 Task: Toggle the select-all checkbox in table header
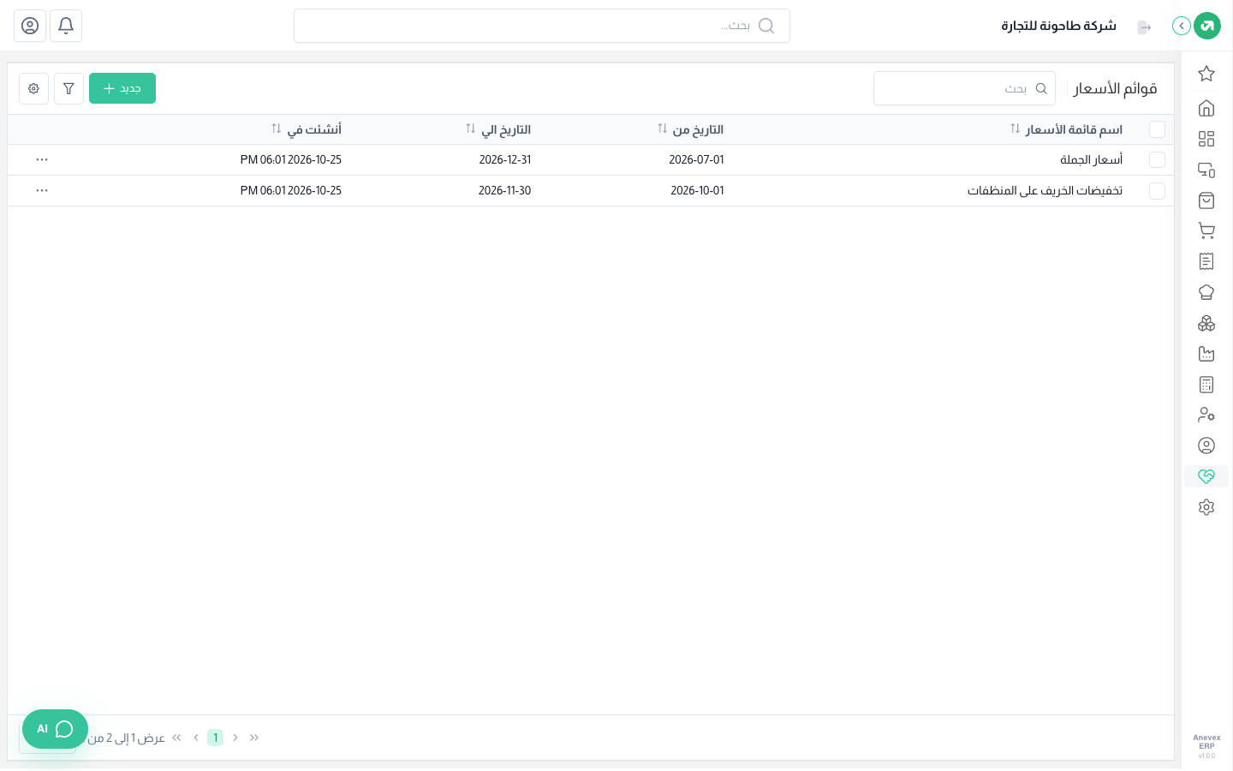pos(1157,129)
